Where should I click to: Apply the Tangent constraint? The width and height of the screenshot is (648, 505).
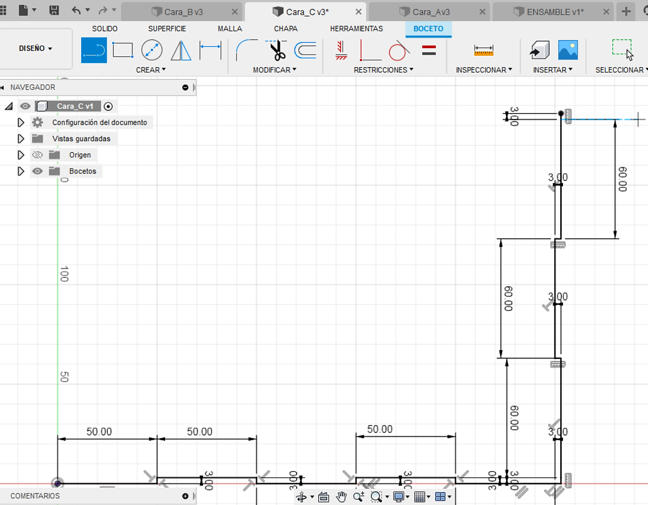[399, 50]
